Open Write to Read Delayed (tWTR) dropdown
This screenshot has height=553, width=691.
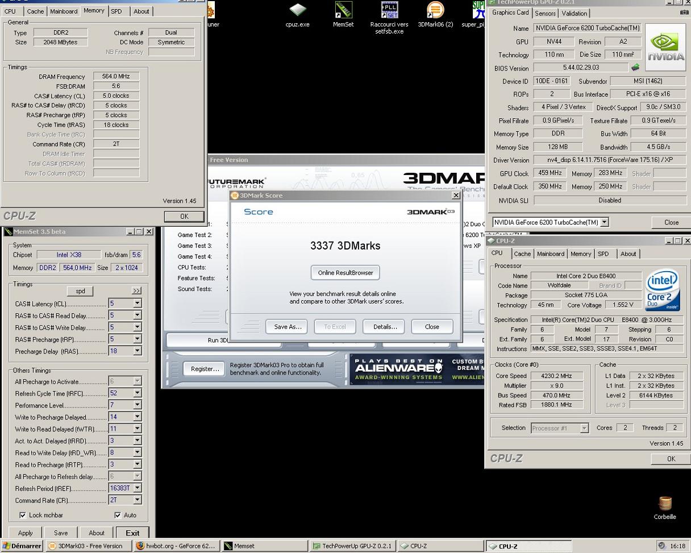coord(137,429)
